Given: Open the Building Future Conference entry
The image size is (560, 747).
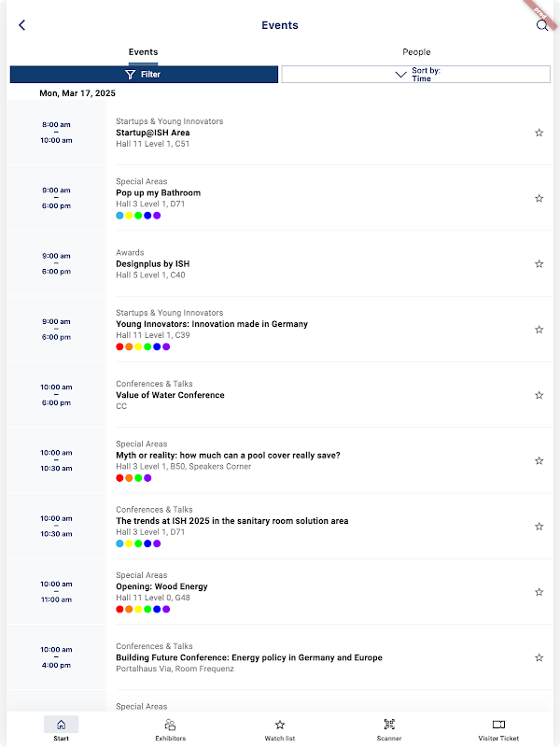Looking at the screenshot, I should click(249, 657).
